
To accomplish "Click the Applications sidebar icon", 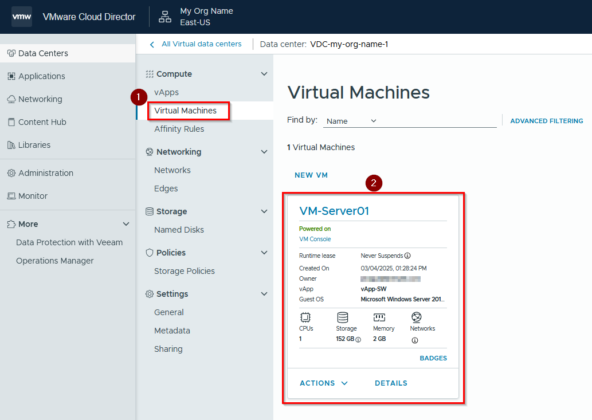I will coord(11,76).
